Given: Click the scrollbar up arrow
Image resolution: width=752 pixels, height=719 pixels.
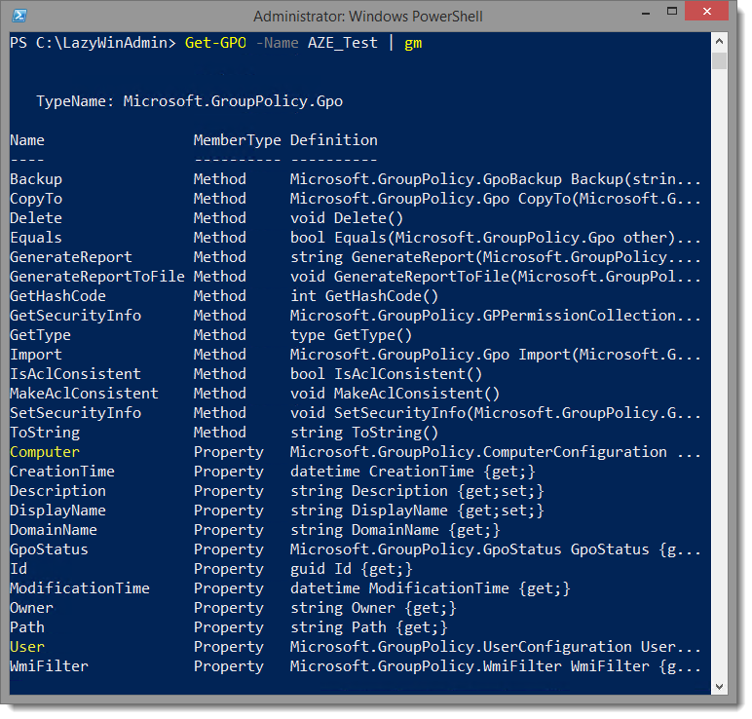Looking at the screenshot, I should point(719,42).
